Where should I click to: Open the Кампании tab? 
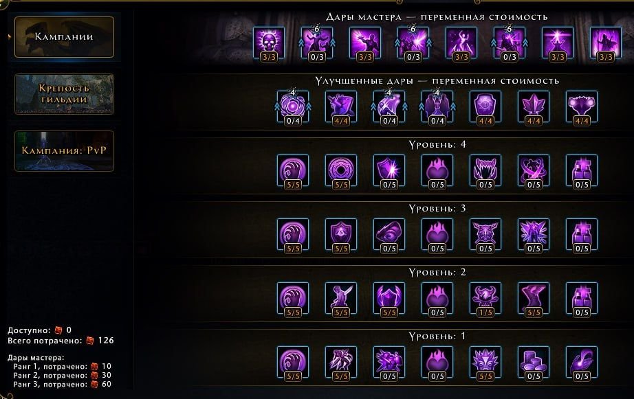point(64,37)
